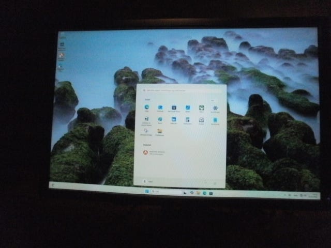This screenshot has height=248, width=331.
Task: Show all apps from Start menu
Action: tap(213, 101)
